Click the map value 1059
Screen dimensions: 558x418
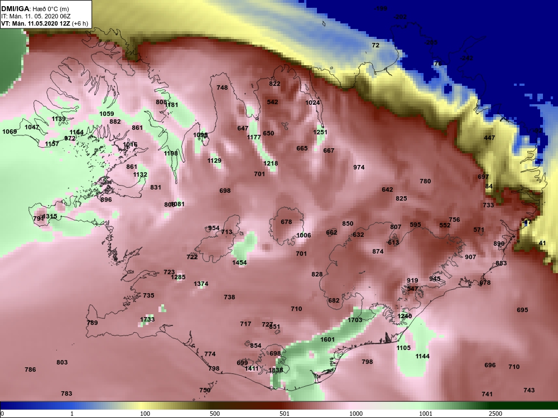(x=107, y=114)
